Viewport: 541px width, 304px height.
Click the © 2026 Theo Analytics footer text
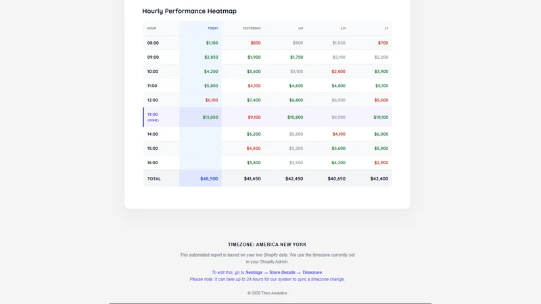coord(267,293)
